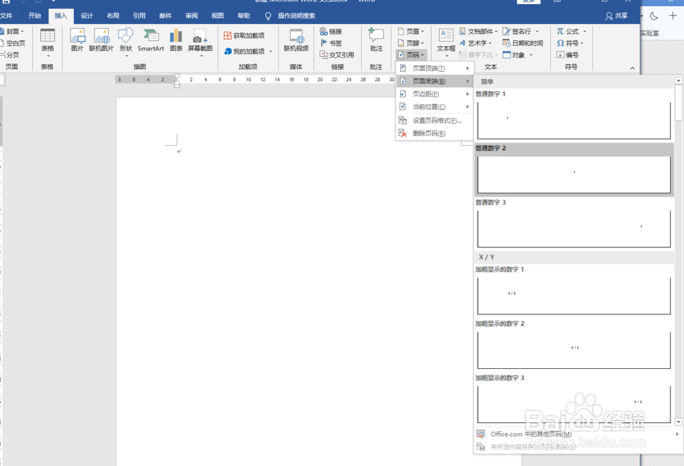Expand Office.com 中的其他页码 submenu
The width and height of the screenshot is (684, 466).
pos(577,434)
